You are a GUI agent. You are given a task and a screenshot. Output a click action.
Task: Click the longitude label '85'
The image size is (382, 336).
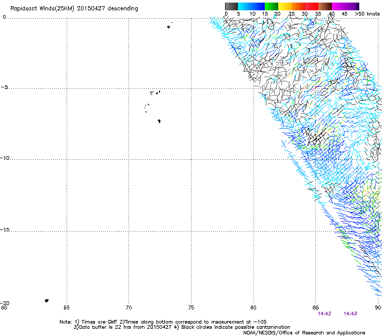click(x=315, y=308)
